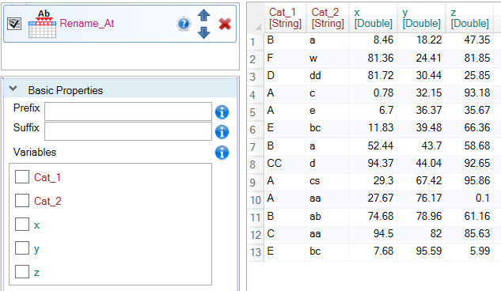
Task: Click the dd cell in Cat_2 column
Action: pos(328,76)
